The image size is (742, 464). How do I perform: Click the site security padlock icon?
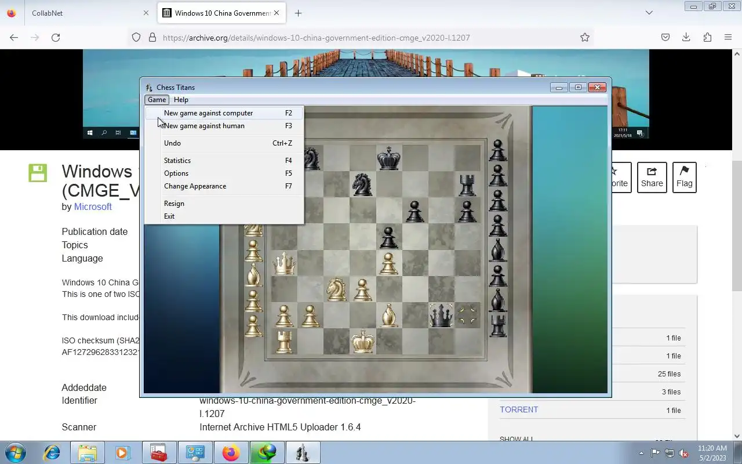pos(152,37)
